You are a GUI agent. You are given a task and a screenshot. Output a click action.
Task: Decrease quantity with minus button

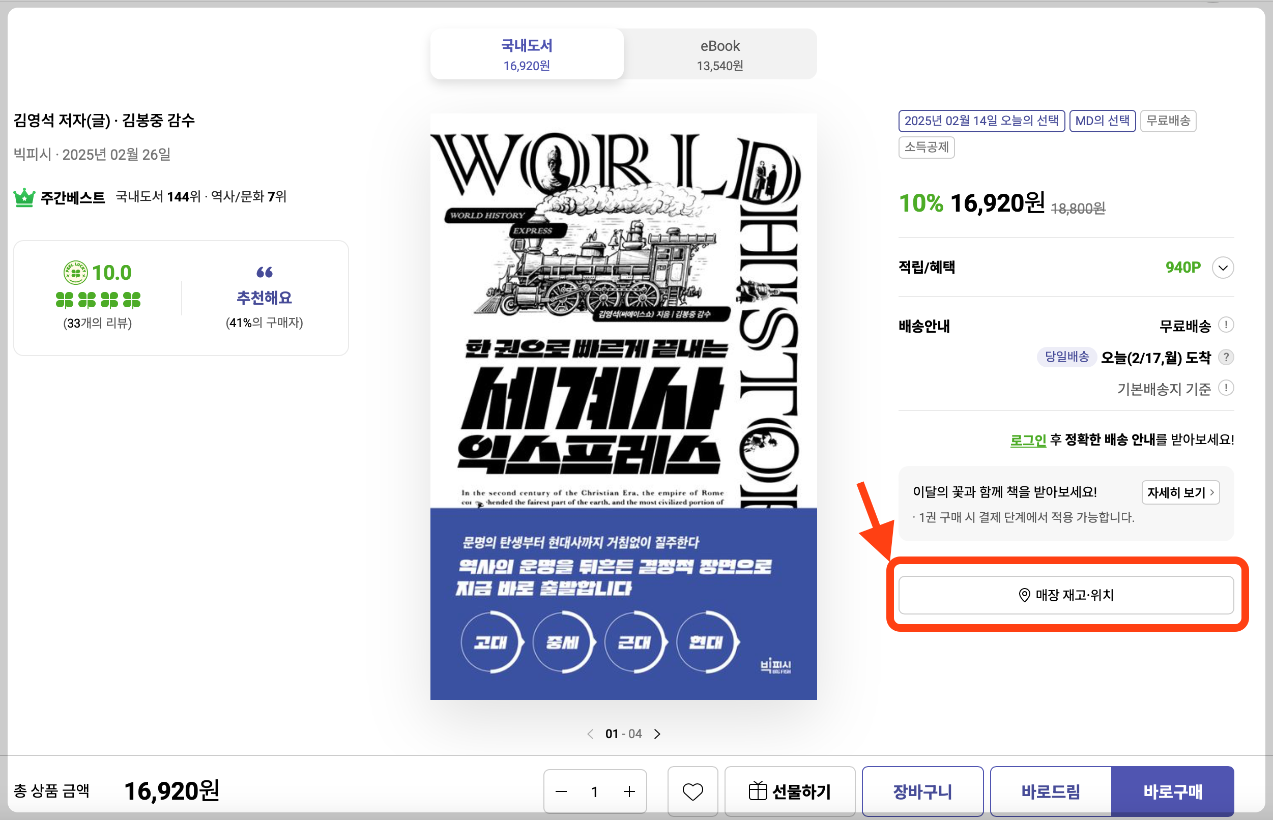[561, 791]
